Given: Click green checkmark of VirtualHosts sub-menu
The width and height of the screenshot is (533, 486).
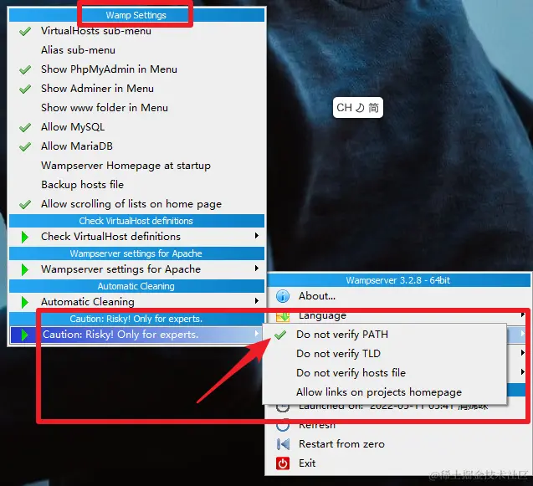Looking at the screenshot, I should click(25, 32).
